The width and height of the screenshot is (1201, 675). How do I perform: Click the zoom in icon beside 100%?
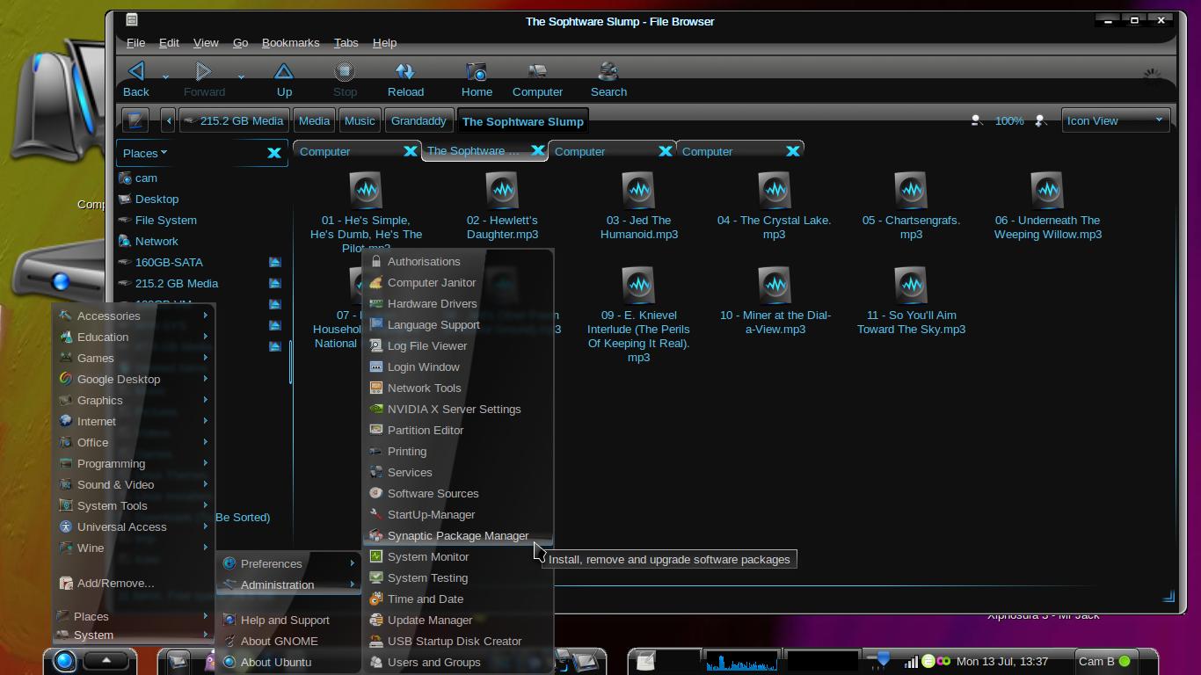pyautogui.click(x=1042, y=120)
